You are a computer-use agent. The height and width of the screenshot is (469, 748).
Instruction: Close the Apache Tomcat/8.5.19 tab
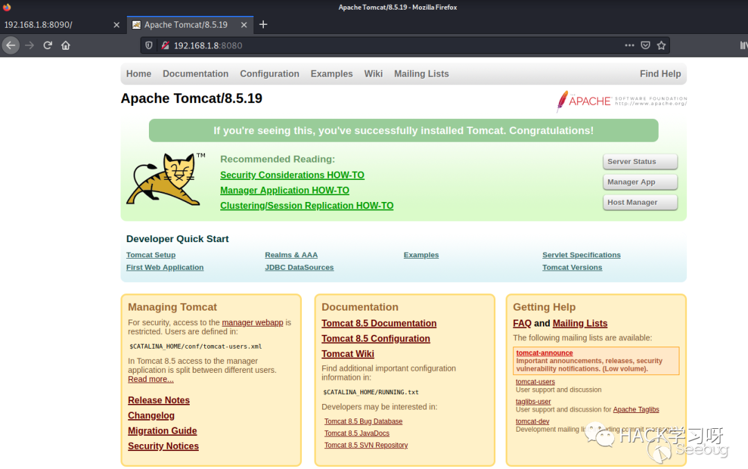tap(244, 25)
